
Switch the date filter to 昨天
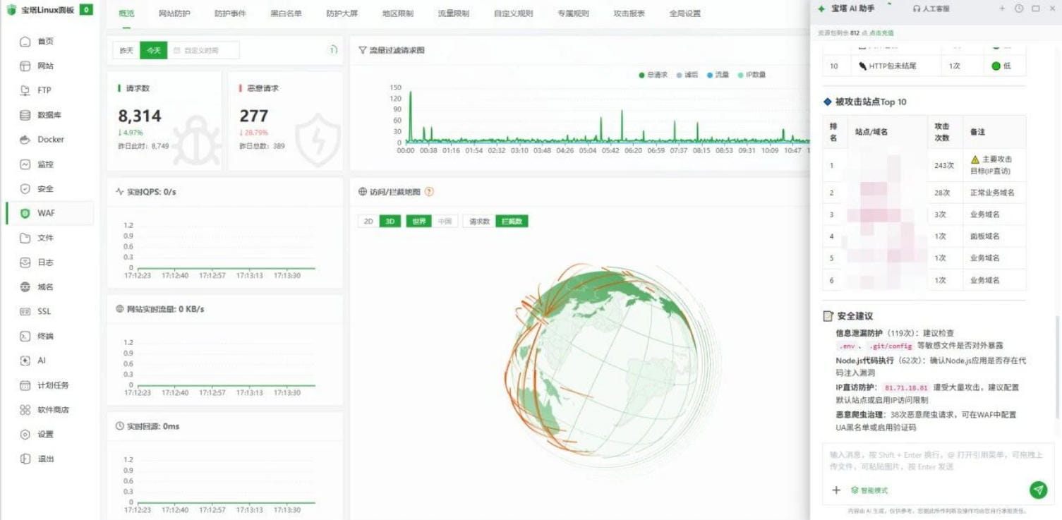(126, 50)
